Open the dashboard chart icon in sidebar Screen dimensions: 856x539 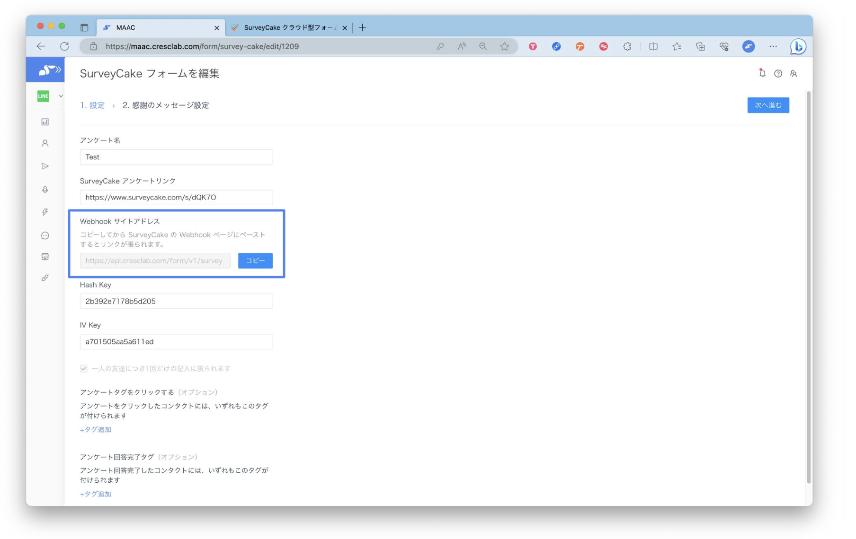tap(45, 122)
